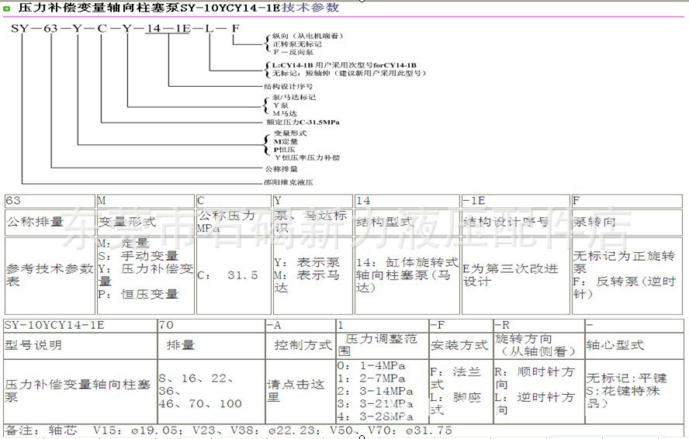Click the '安装方式' header cell
689x439 pixels.
click(461, 345)
